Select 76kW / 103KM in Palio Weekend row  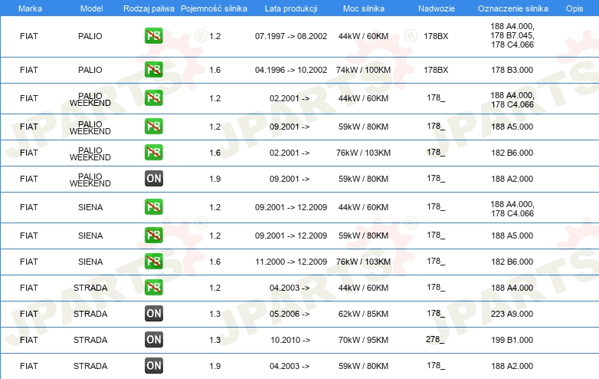363,153
